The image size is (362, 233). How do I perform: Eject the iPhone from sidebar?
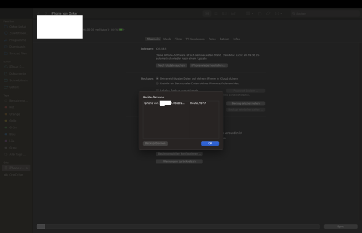coord(27,168)
